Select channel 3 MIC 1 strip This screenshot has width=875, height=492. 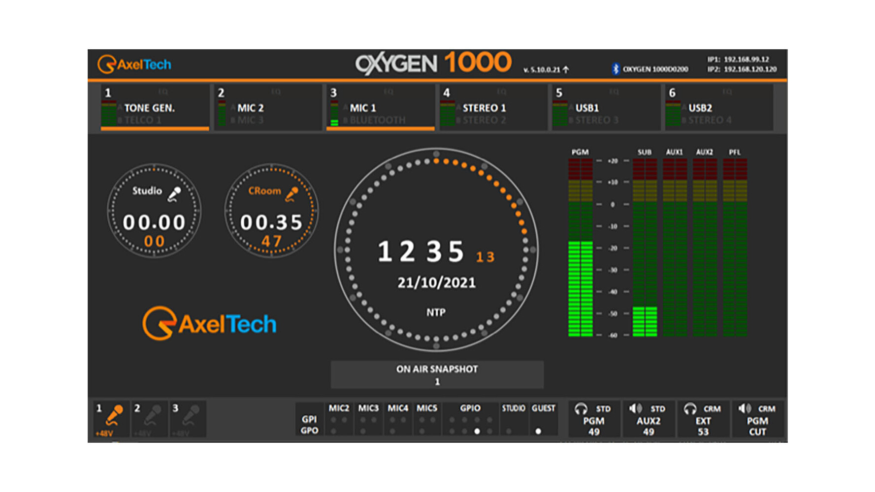[x=380, y=107]
